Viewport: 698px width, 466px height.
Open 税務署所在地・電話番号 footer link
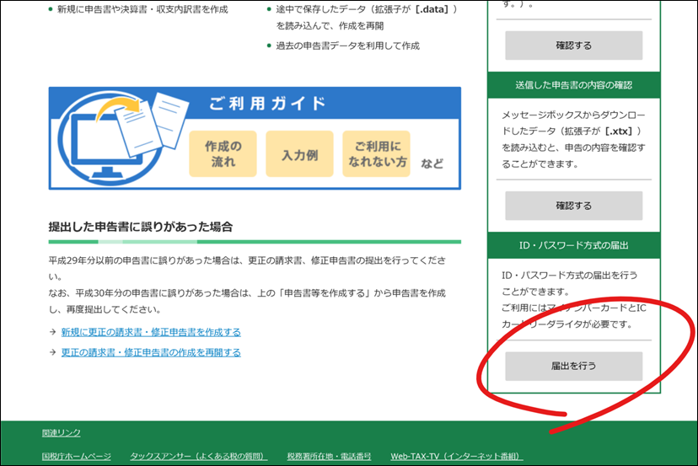(329, 456)
